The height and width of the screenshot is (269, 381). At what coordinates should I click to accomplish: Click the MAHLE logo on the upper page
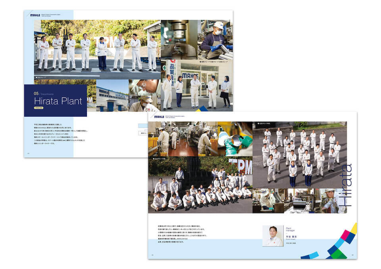(35, 15)
